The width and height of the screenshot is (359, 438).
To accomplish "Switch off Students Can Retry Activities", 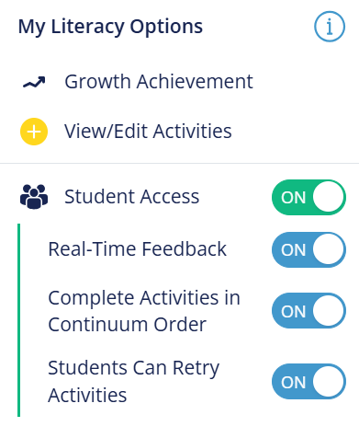I will click(309, 382).
